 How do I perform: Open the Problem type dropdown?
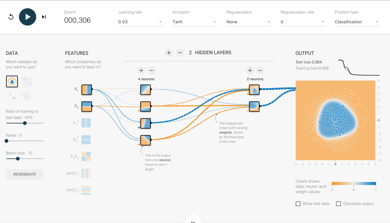(x=357, y=22)
